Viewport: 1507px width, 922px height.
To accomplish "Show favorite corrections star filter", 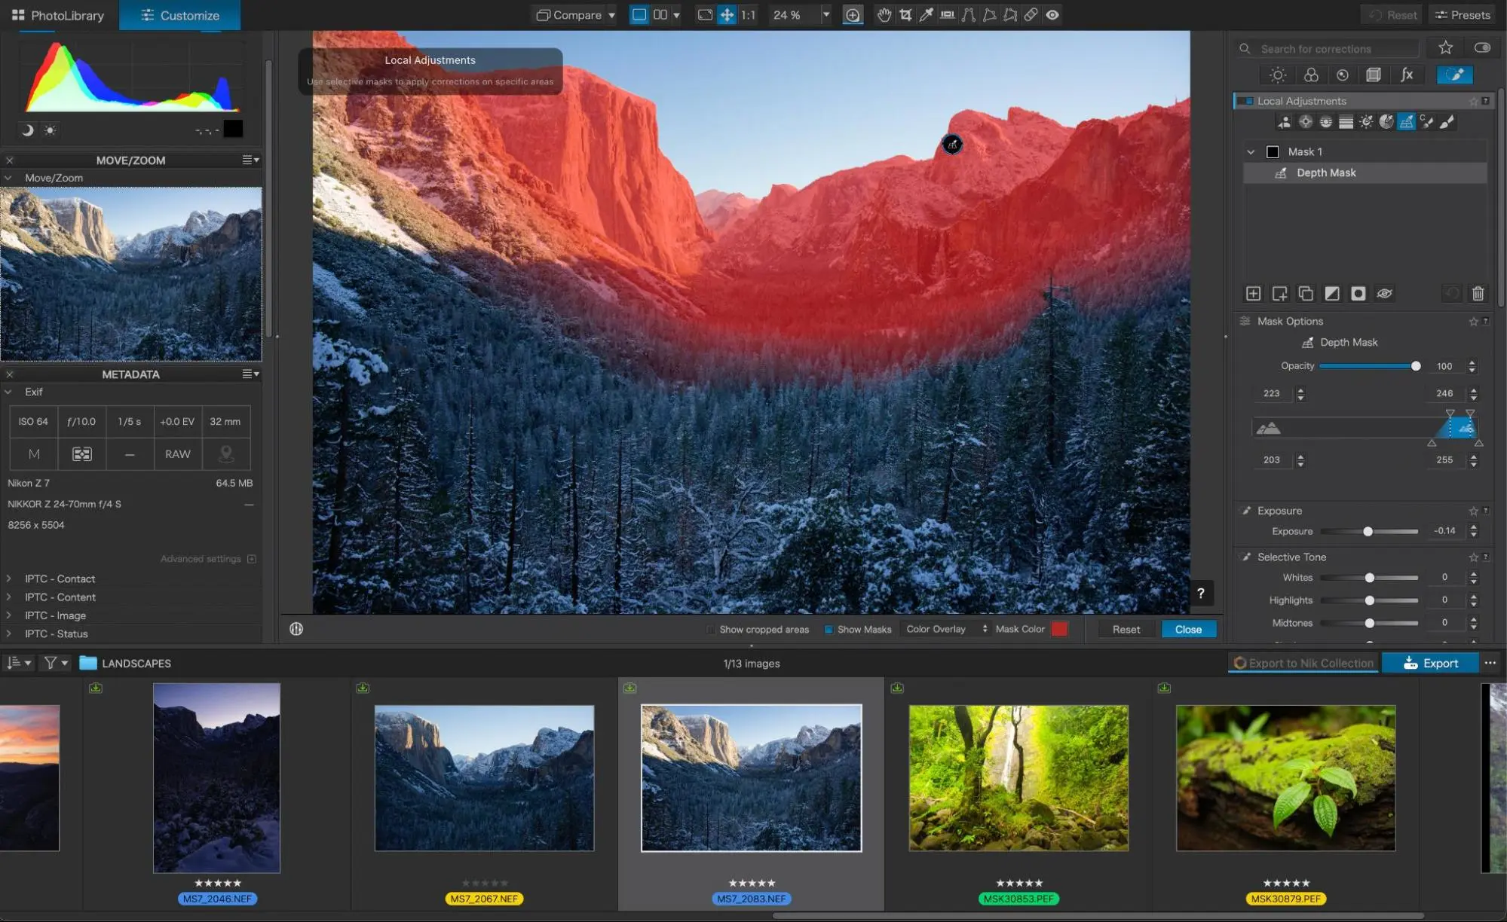I will click(1445, 48).
